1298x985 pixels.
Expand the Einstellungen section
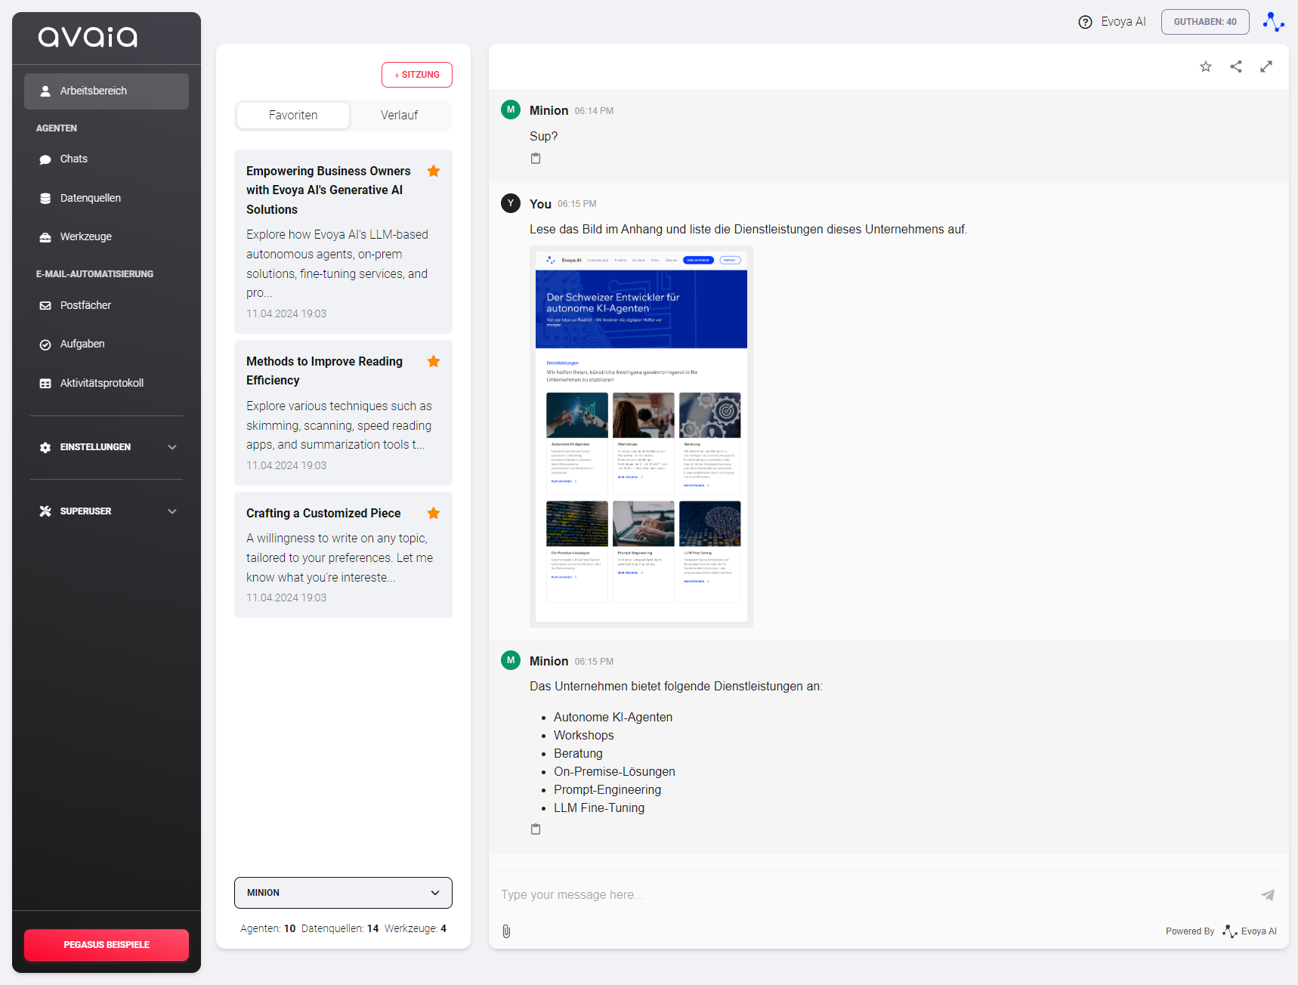coord(107,447)
